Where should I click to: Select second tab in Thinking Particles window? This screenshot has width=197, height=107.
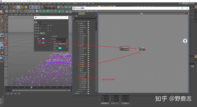pos(39,22)
